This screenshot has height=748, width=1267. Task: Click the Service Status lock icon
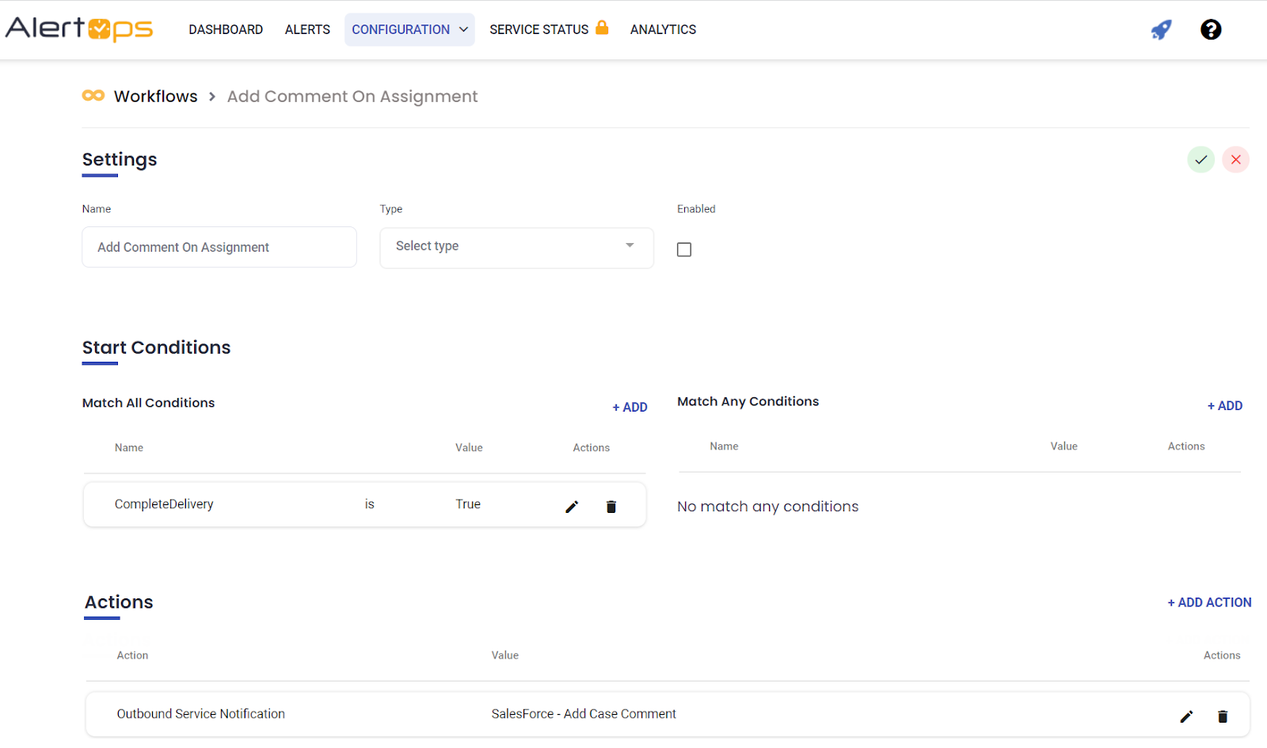pyautogui.click(x=602, y=28)
